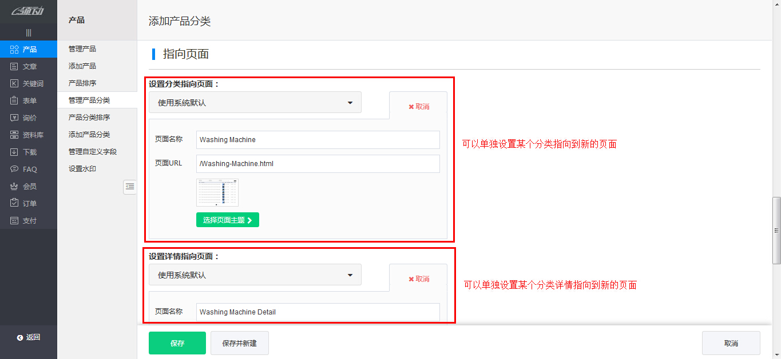Select the 关键词 sidebar icon

tap(15, 84)
